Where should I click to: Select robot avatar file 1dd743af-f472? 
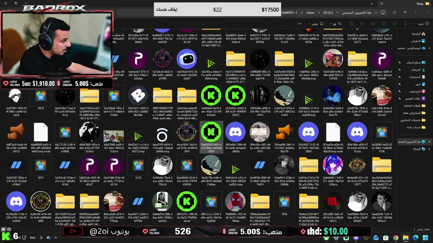coord(187,64)
